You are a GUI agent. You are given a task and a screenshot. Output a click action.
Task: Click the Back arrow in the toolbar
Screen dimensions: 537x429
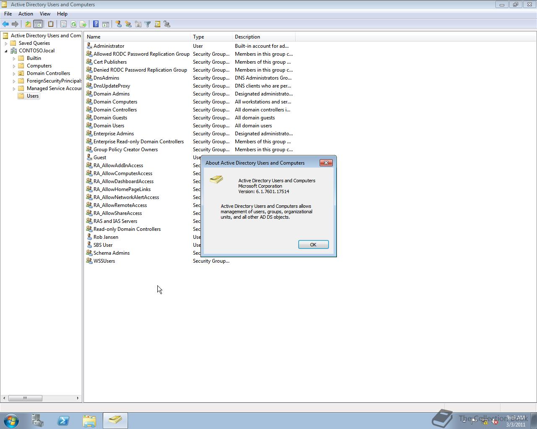tap(5, 24)
